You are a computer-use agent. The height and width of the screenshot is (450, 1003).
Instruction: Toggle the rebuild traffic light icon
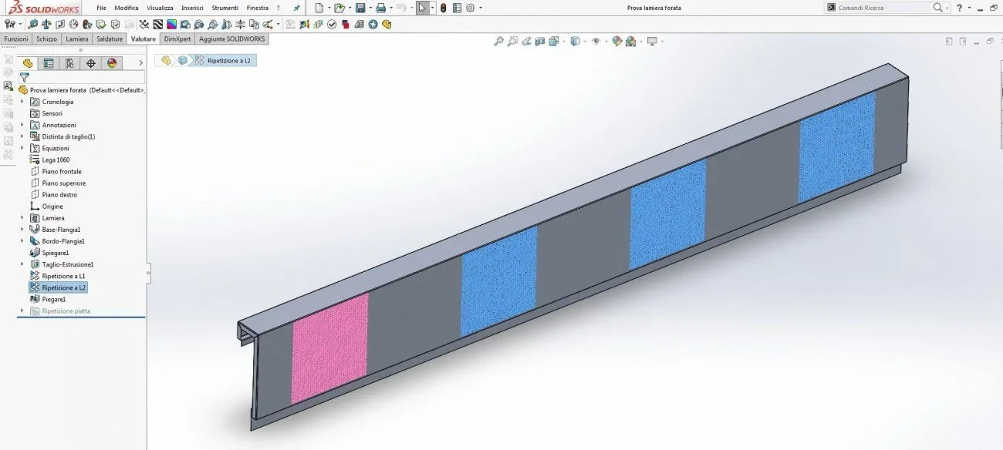443,8
